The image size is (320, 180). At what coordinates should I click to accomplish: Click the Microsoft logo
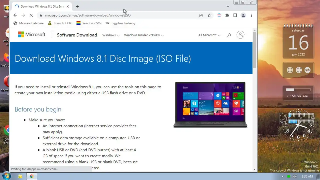point(32,35)
